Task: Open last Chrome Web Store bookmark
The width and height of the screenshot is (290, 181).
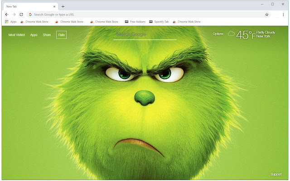Action: (x=188, y=22)
